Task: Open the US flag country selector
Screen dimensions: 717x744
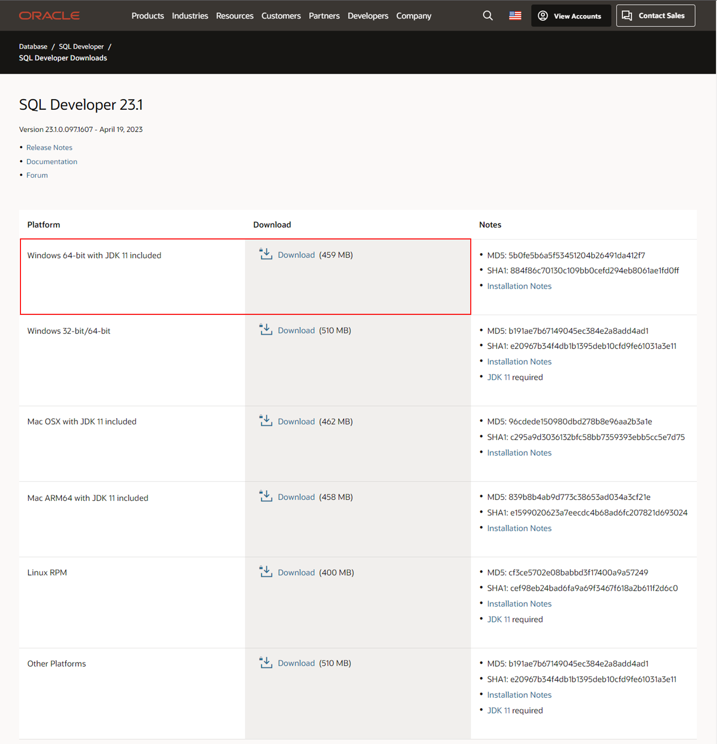Action: pos(515,15)
